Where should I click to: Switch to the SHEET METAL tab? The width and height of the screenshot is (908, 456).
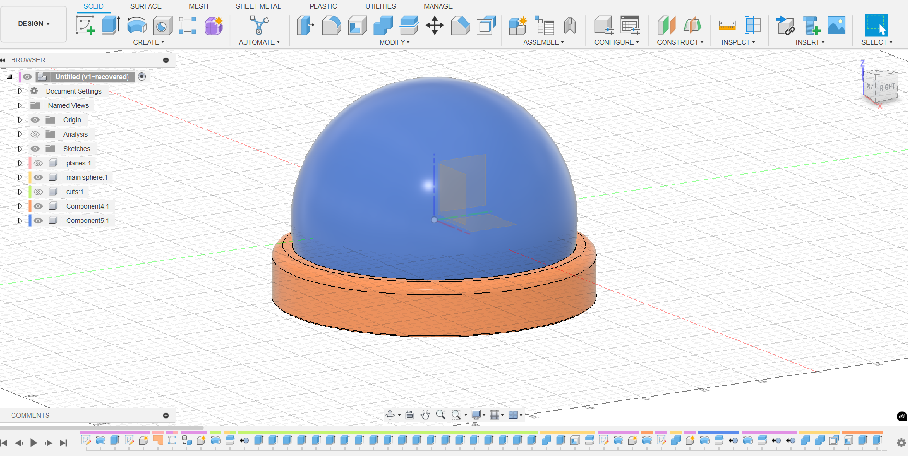point(258,6)
